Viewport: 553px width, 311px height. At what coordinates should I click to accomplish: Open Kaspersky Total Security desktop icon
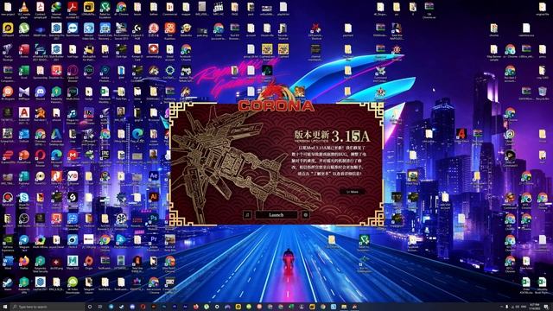coord(41,263)
